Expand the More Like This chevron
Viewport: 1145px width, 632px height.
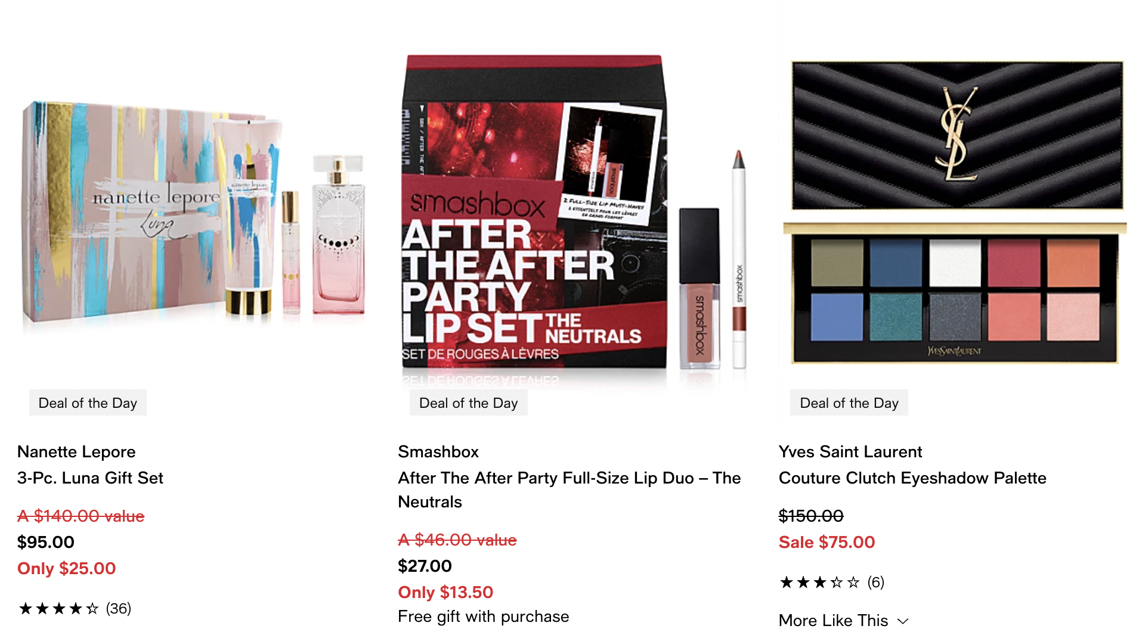pos(903,621)
